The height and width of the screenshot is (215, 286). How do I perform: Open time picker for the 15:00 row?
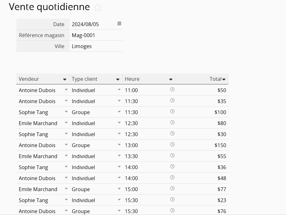pos(172,189)
